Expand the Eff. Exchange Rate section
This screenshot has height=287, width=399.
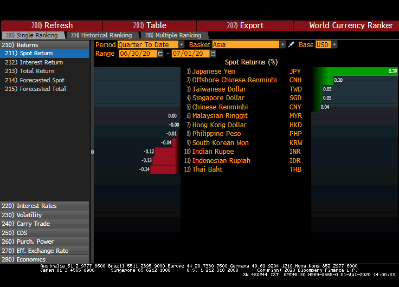[42, 251]
